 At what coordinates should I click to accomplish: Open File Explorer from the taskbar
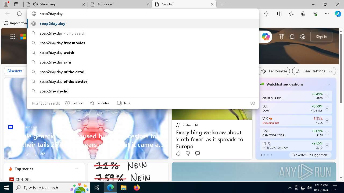click(123, 188)
